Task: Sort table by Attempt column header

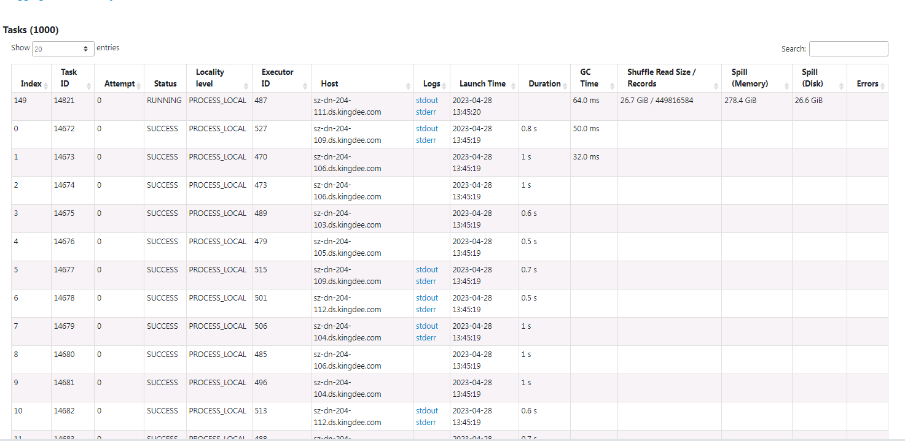Action: pyautogui.click(x=119, y=78)
